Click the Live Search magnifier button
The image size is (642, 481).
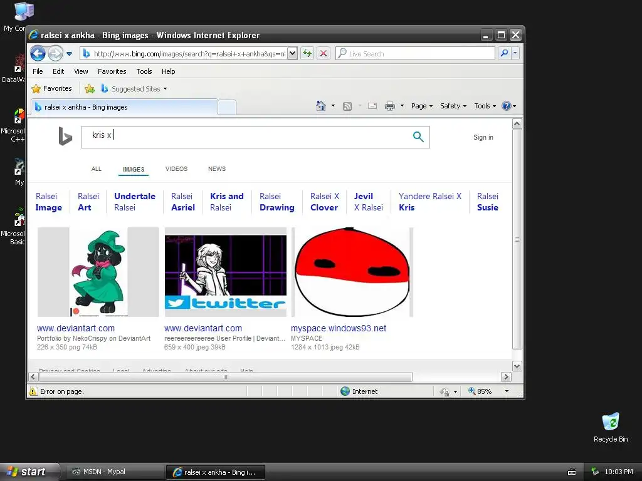505,53
